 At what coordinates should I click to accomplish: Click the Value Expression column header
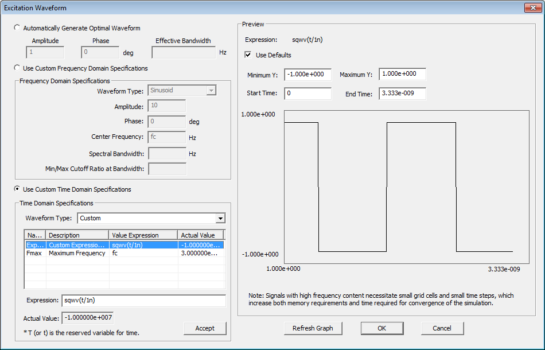143,235
